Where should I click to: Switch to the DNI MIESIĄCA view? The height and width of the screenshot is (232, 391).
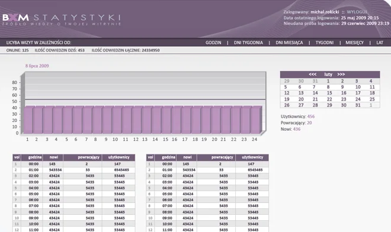[289, 43]
